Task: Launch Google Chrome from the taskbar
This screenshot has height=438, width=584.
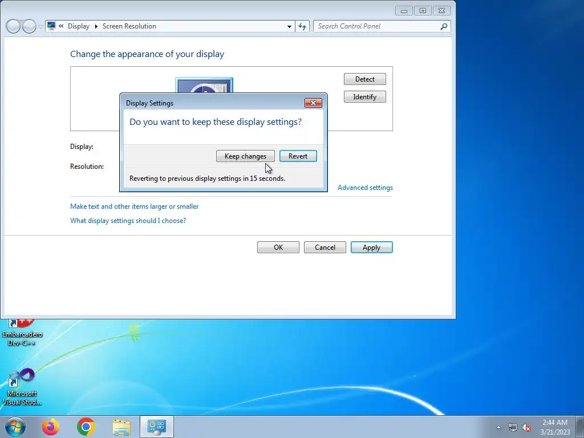Action: coord(86,427)
